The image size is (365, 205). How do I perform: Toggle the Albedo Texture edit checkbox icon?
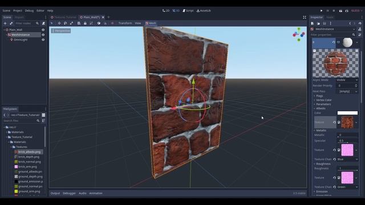point(339,122)
